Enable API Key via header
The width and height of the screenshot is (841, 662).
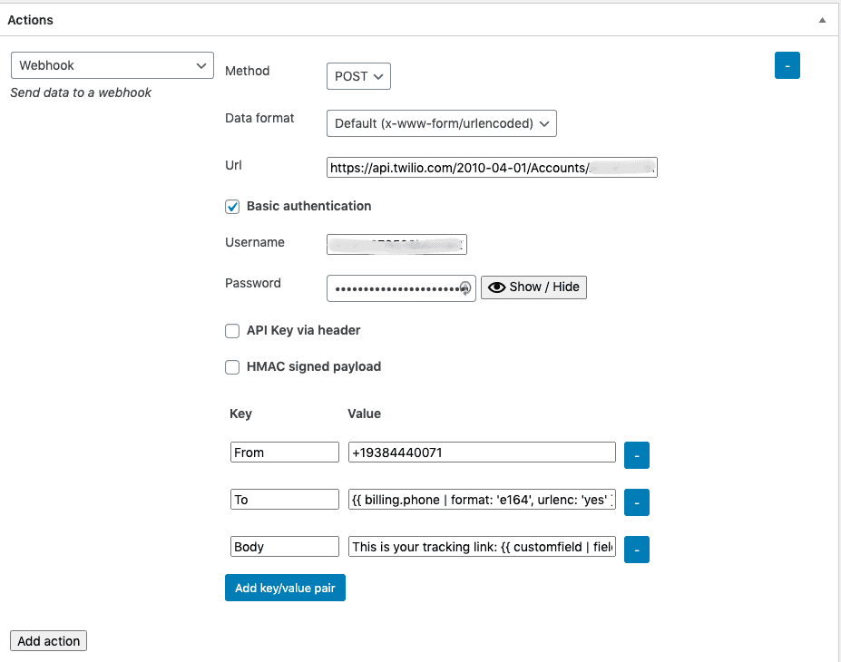coord(232,331)
